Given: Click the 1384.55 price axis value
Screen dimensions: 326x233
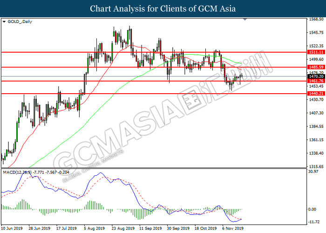Looking at the screenshot, I should (316, 126).
